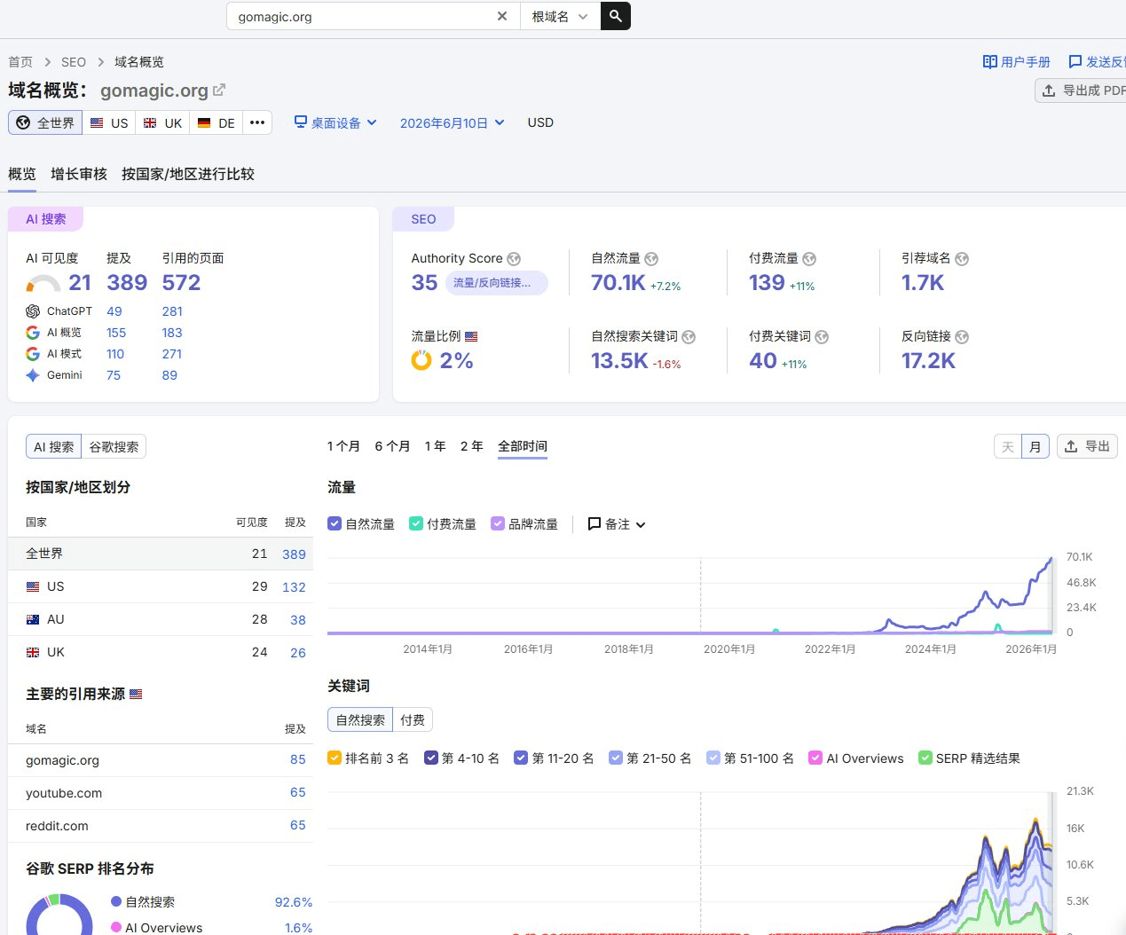Select the AU country row
Image resolution: width=1126 pixels, height=935 pixels.
pyautogui.click(x=161, y=619)
